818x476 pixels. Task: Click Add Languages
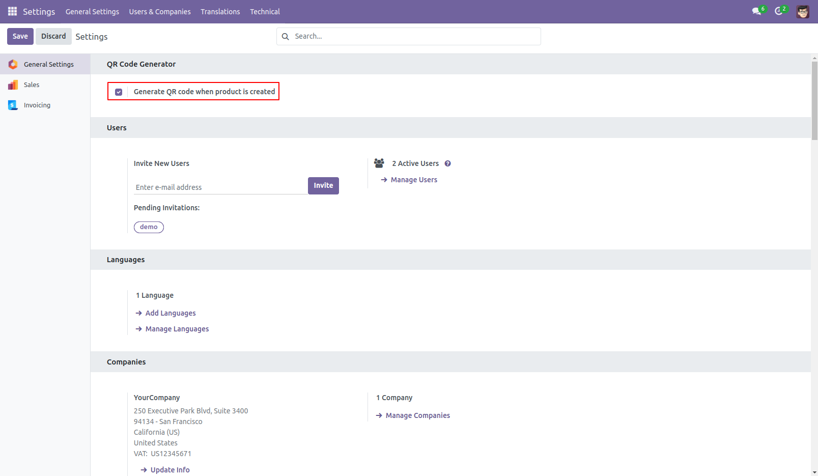pos(170,313)
